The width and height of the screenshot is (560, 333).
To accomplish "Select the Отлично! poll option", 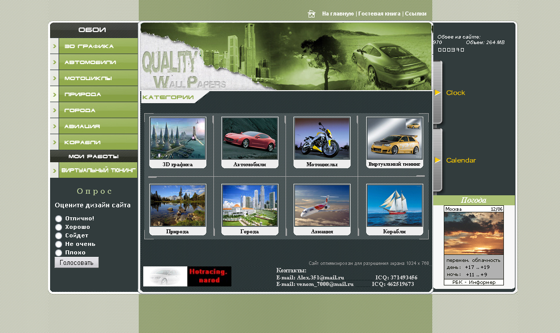I will pos(59,219).
